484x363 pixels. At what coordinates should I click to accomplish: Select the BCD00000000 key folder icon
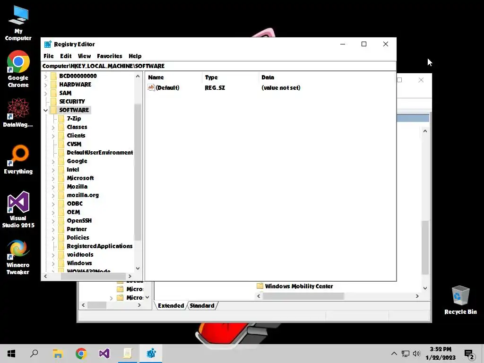pyautogui.click(x=54, y=76)
